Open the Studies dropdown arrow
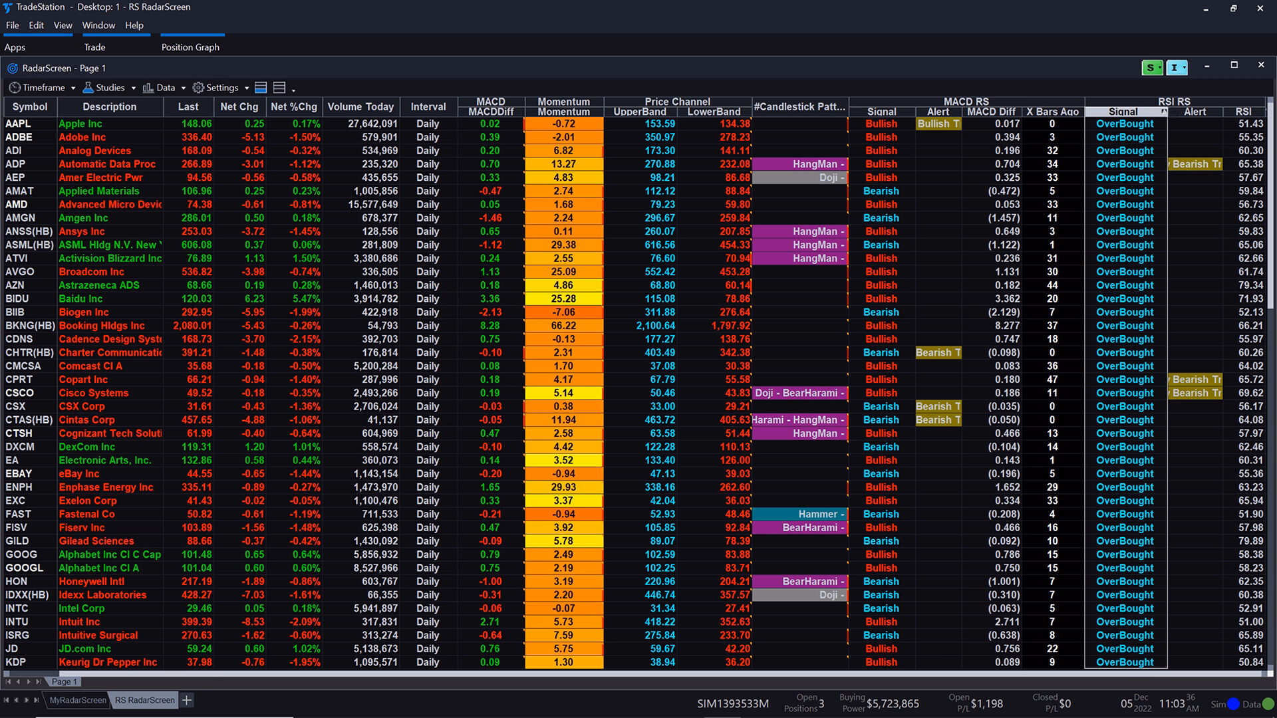The height and width of the screenshot is (718, 1277). pos(132,87)
